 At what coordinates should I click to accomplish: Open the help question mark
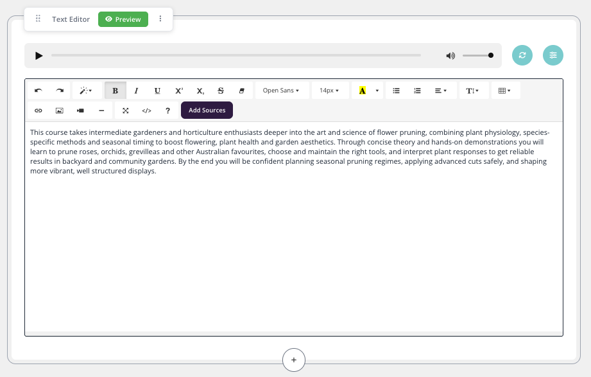click(x=167, y=110)
